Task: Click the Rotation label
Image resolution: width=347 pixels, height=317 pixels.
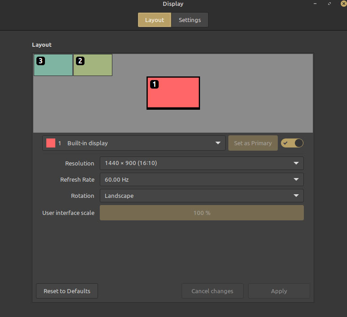Action: click(83, 196)
